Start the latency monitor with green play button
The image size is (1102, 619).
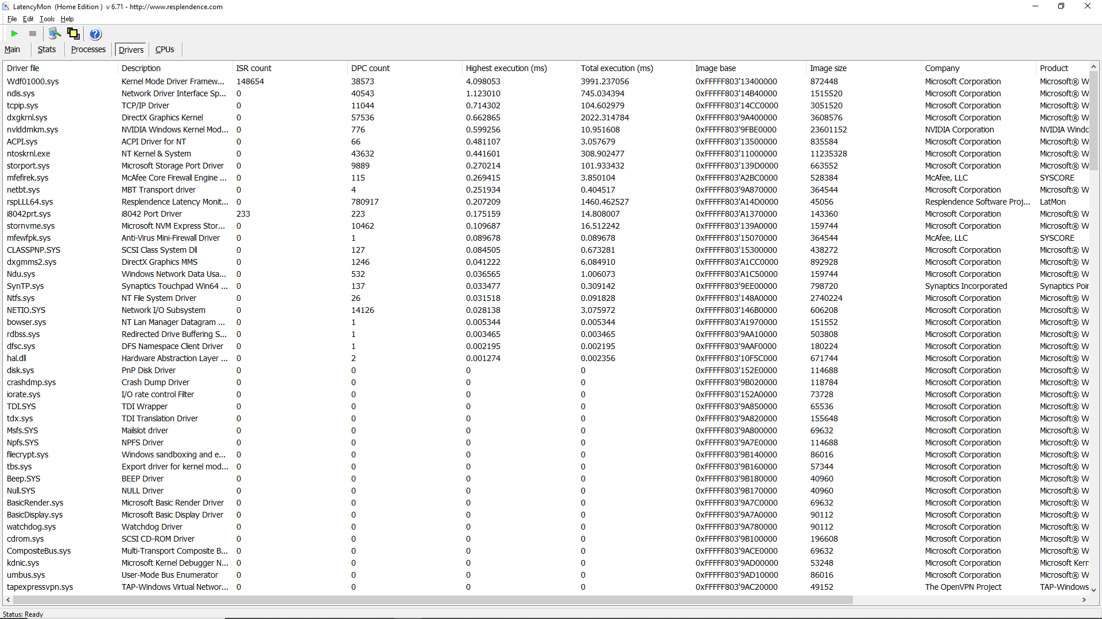[x=15, y=34]
